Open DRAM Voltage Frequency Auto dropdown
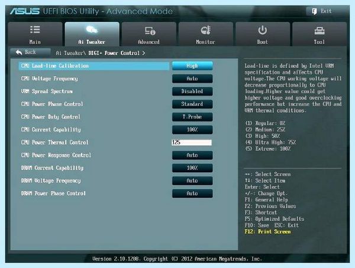Screen dimensions: 355x268 point(192,181)
